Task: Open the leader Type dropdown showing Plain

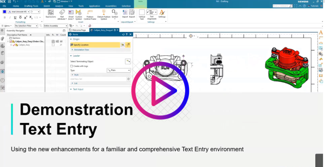Action: click(118, 70)
